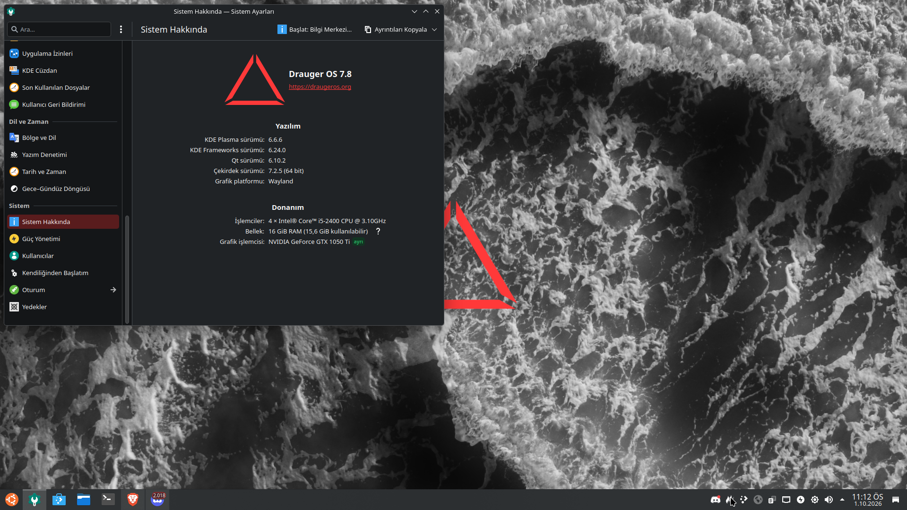Launch the terminal from taskbar

tap(108, 500)
